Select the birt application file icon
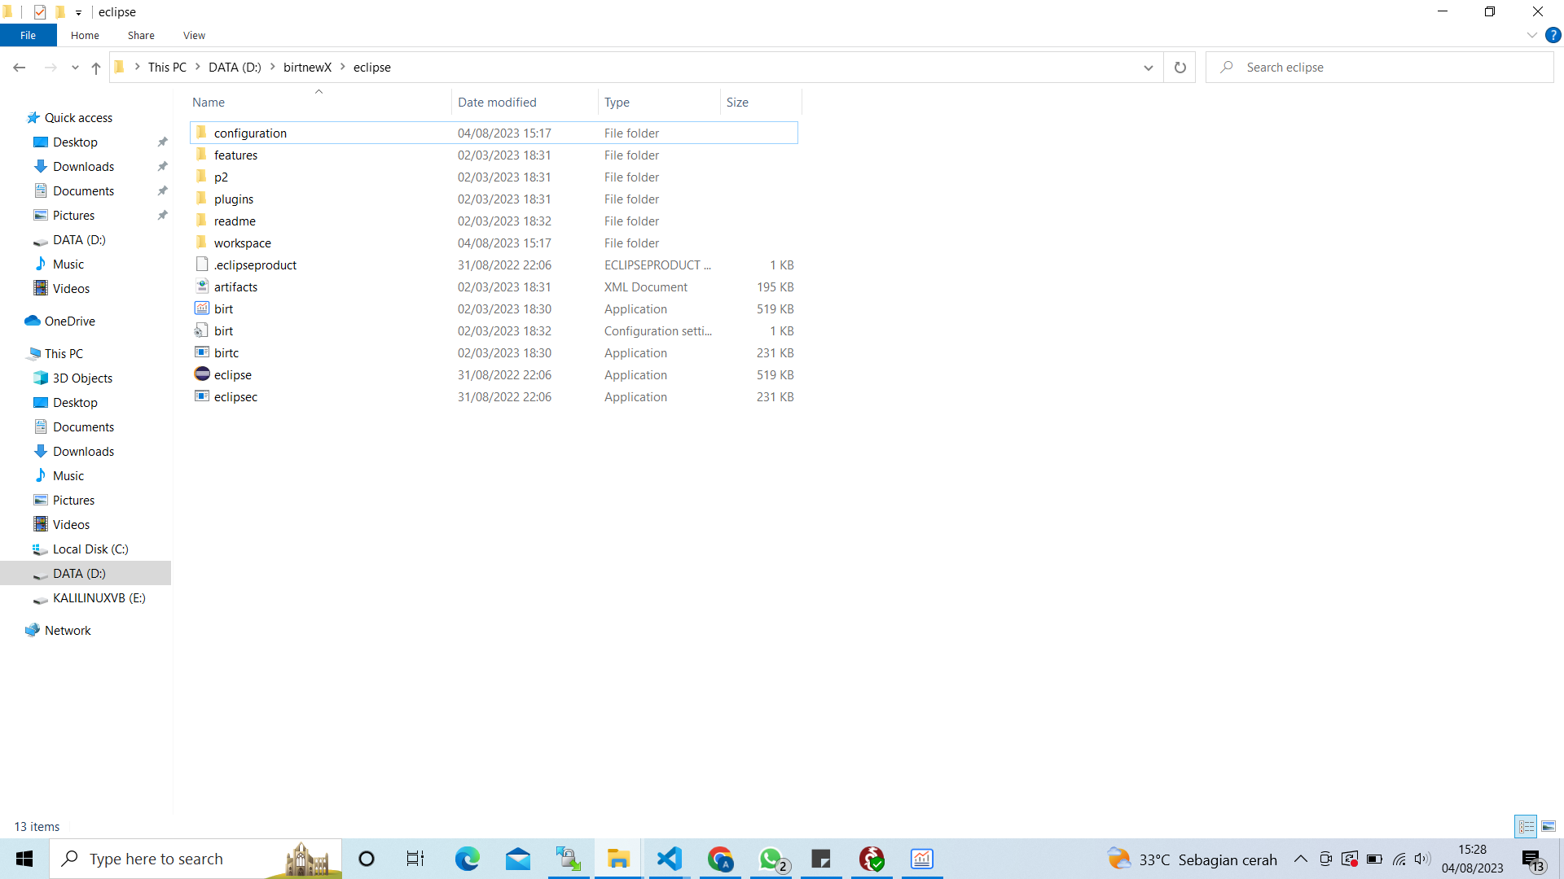The width and height of the screenshot is (1564, 879). 202,308
